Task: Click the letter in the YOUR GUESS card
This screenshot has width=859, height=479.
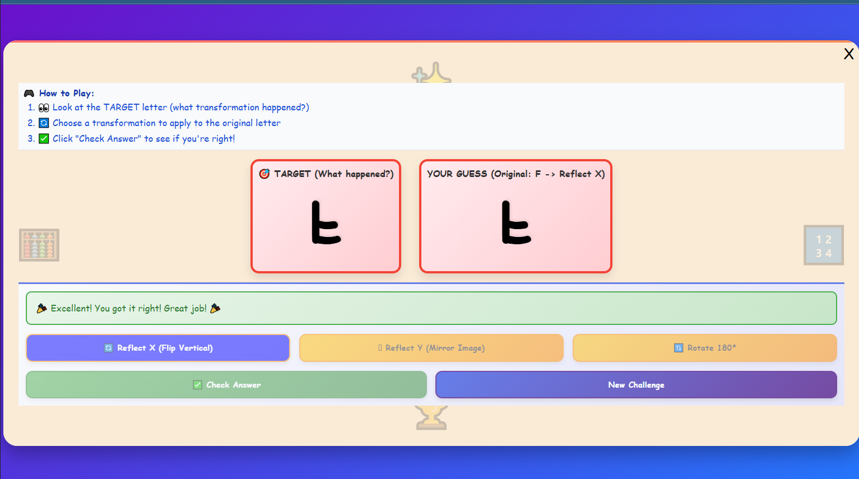Action: click(516, 223)
